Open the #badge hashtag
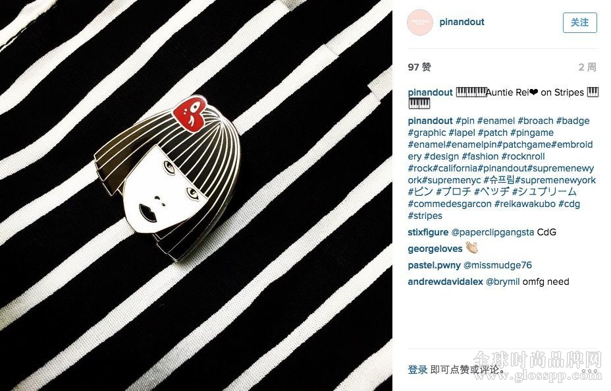 click(573, 121)
